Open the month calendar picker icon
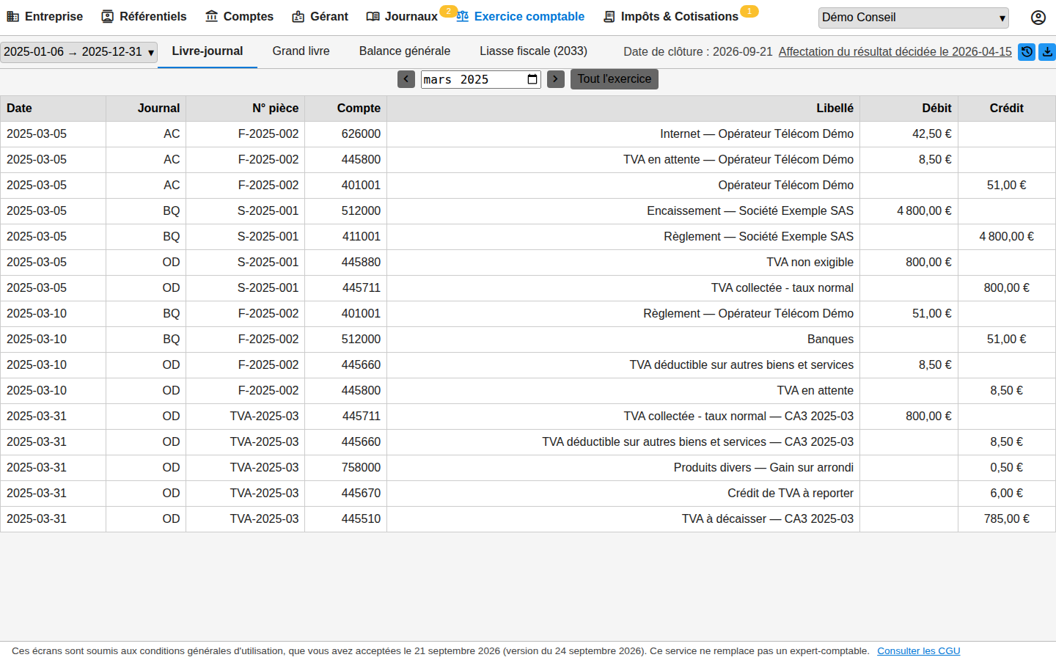The image size is (1056, 660). coord(532,79)
